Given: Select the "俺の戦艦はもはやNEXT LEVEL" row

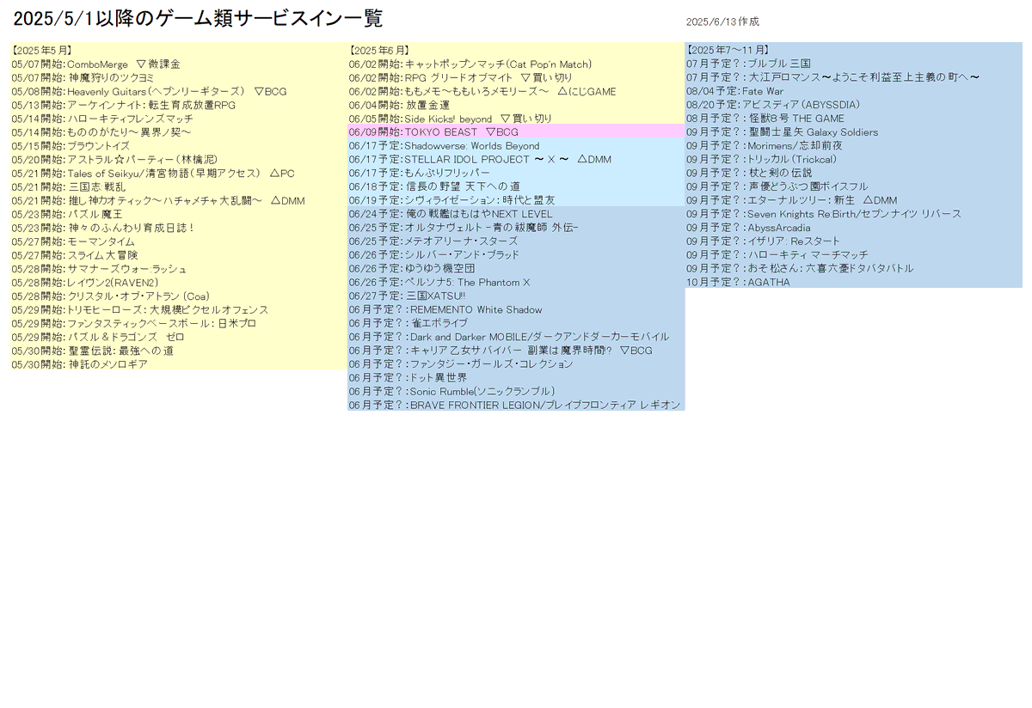Looking at the screenshot, I should 516,214.
